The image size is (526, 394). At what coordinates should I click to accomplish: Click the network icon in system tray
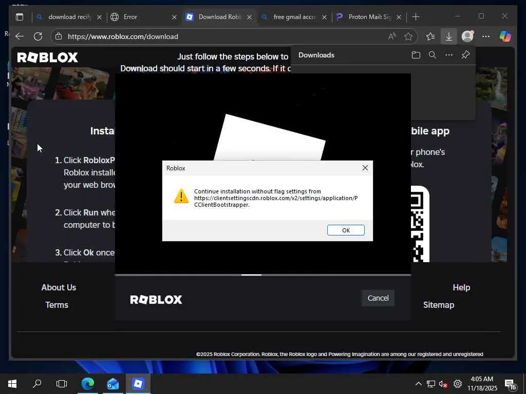click(431, 384)
